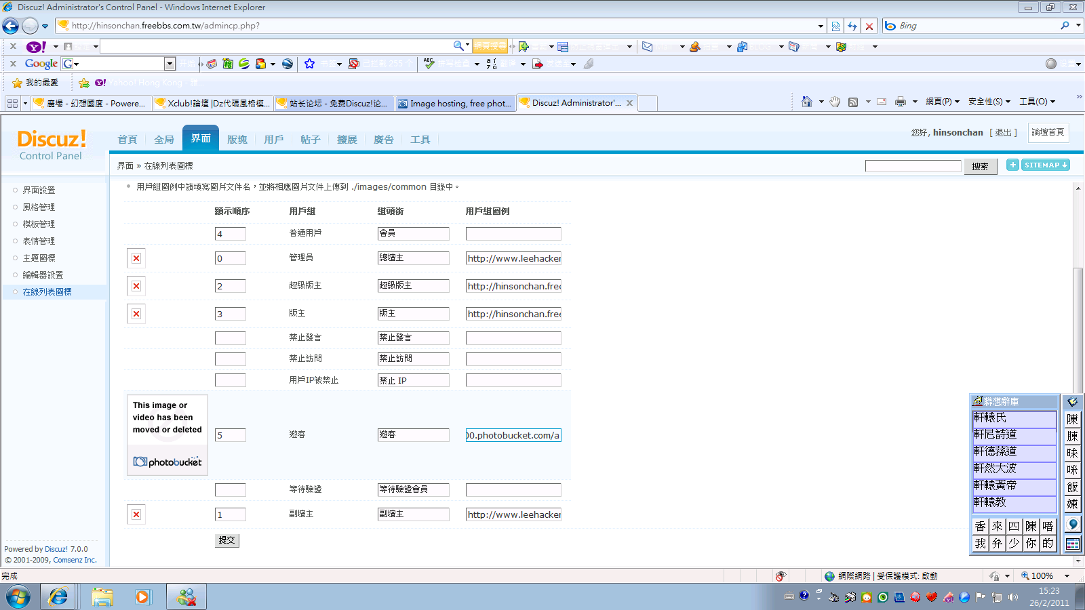Open Quick Tabs grid icon

pos(12,103)
